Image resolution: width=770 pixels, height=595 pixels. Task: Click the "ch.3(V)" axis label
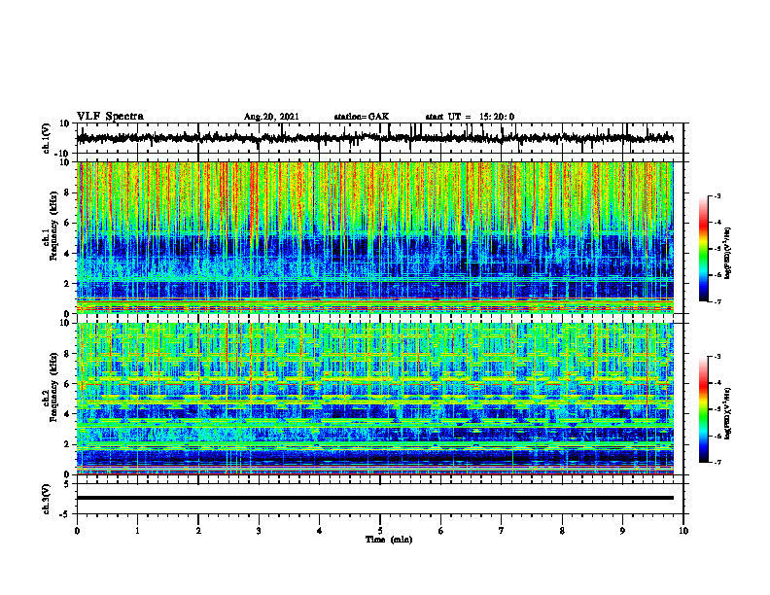(47, 499)
